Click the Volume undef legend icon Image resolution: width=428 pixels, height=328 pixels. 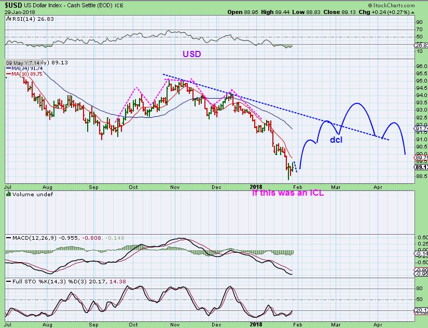[x=7, y=194]
